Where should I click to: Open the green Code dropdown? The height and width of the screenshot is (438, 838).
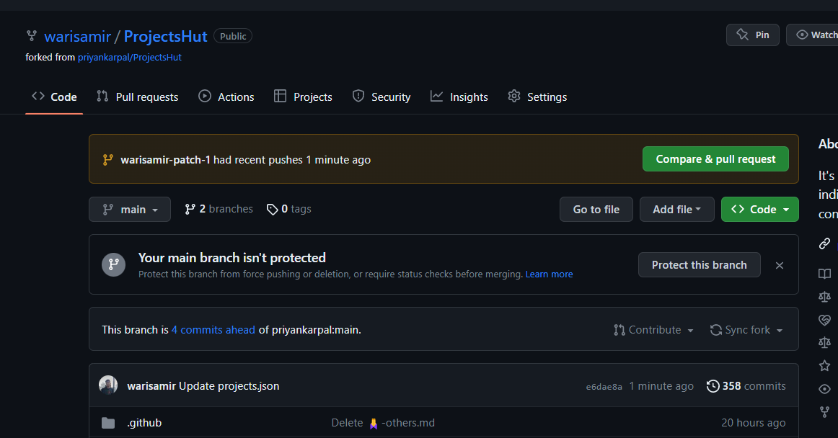click(x=759, y=209)
